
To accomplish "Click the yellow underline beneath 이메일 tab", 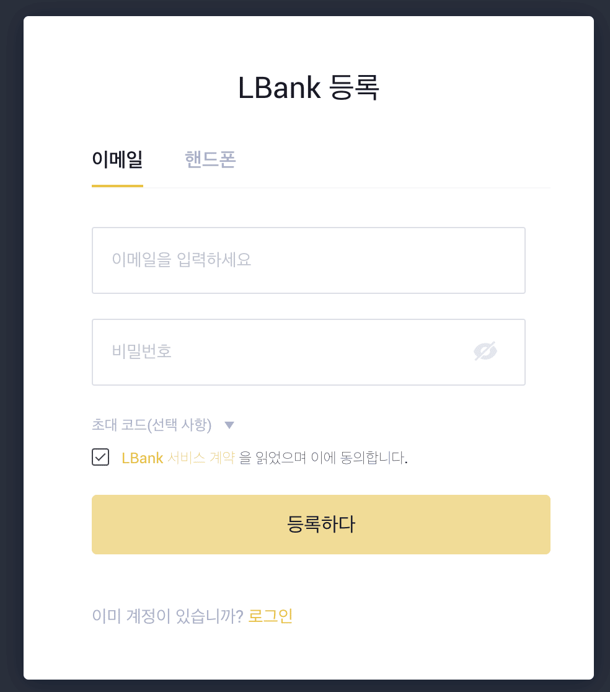I will point(117,185).
